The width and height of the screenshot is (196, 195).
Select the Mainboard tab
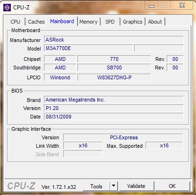(62, 21)
